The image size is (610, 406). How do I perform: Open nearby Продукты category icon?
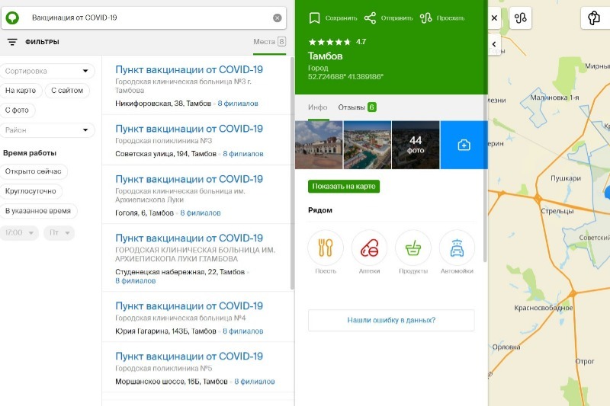(x=413, y=248)
